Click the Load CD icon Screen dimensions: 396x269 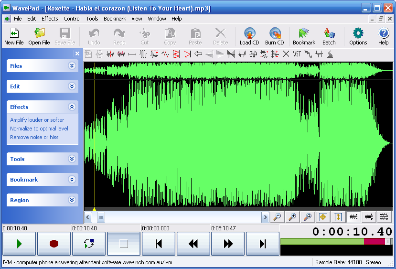click(x=249, y=36)
